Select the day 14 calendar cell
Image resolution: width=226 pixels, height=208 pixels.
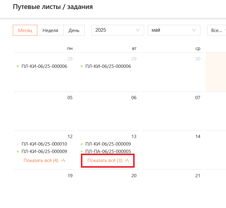coord(172,149)
